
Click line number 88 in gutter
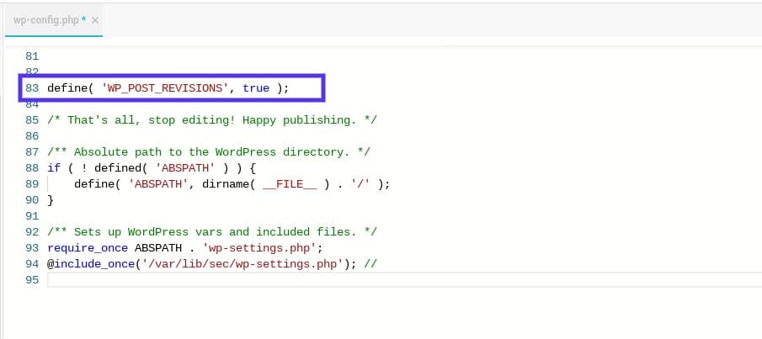pyautogui.click(x=33, y=168)
